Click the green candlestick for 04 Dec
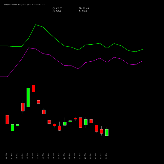The image size is (164, 164). click(107, 133)
